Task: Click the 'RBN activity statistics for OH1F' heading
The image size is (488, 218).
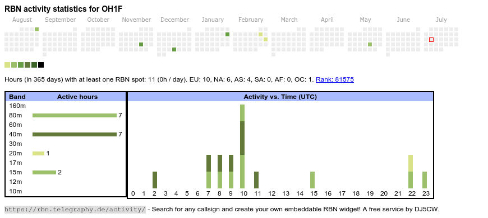Action: coord(63,9)
